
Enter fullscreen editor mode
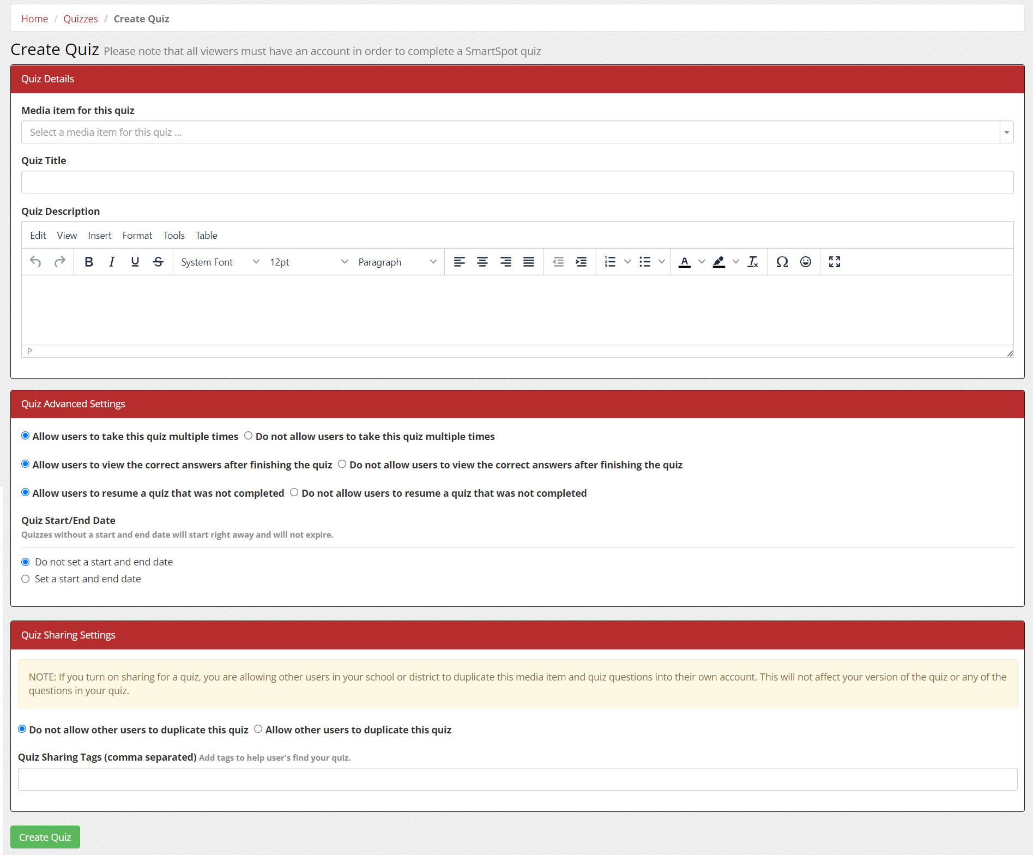835,262
